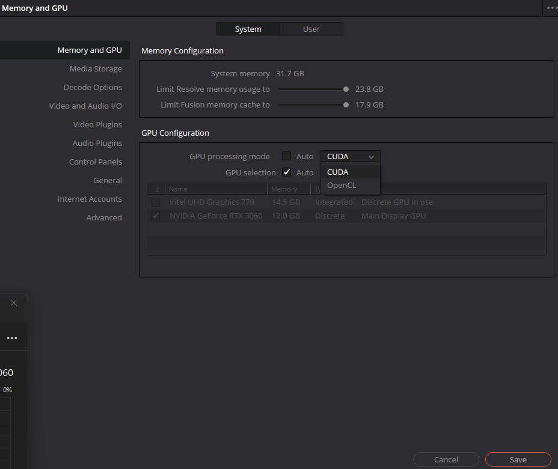Open General settings page
Viewport: 558px width, 469px height.
108,181
